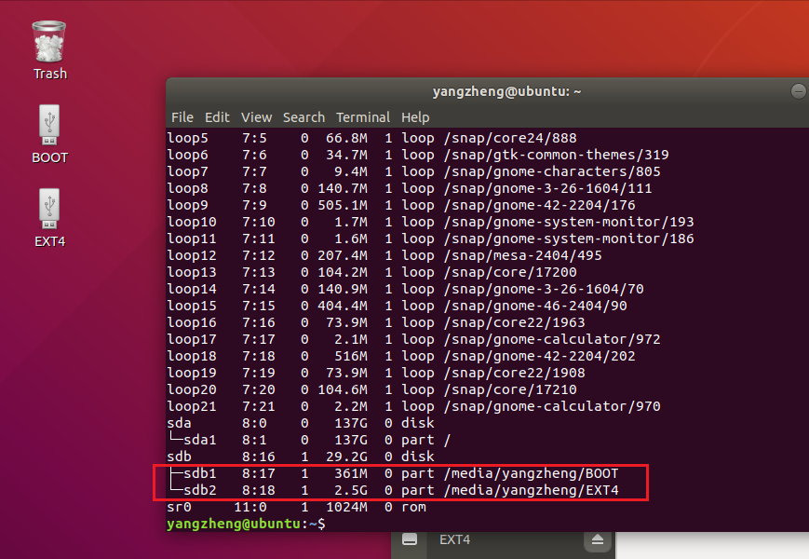The image size is (809, 559).
Task: Click the EXT4 drive icon in file manager sidebar
Action: point(410,540)
